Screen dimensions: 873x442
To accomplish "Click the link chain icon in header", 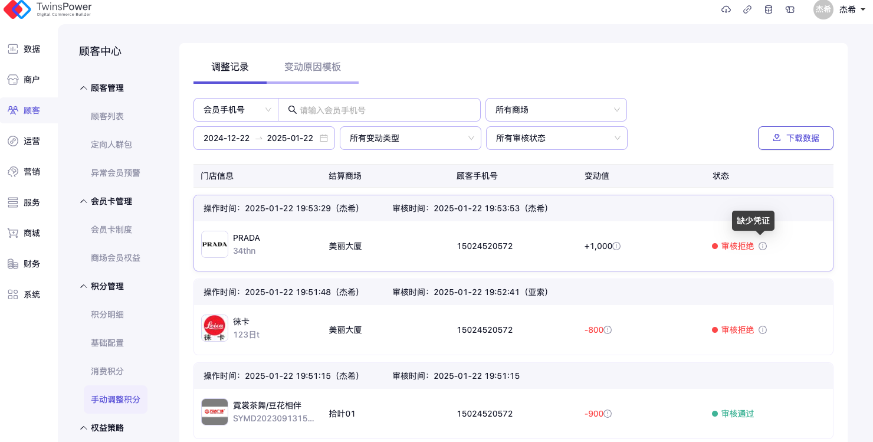I will point(747,9).
